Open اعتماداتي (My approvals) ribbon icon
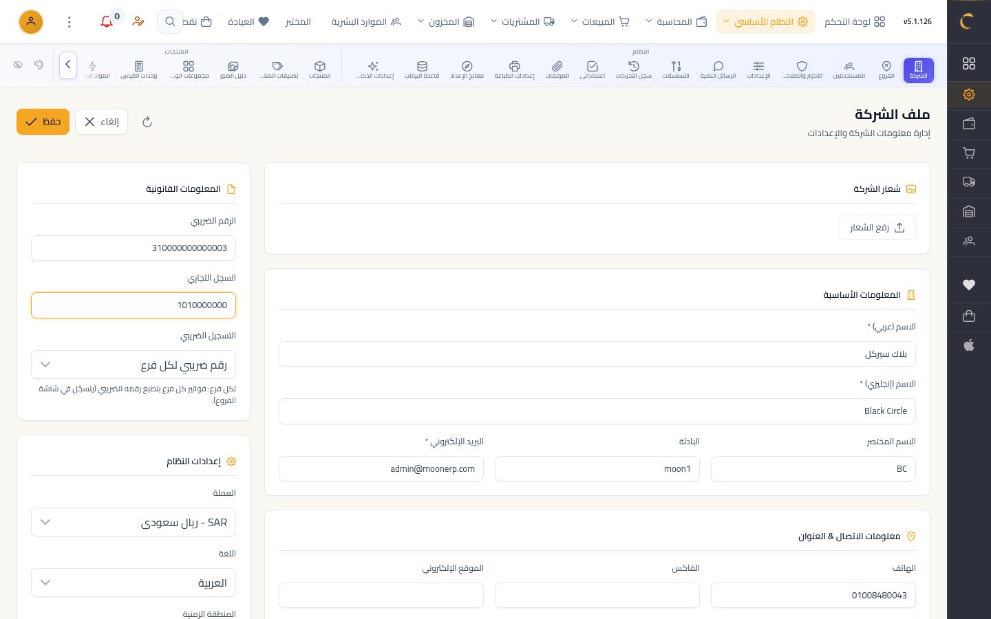The height and width of the screenshot is (619, 991). 593,69
